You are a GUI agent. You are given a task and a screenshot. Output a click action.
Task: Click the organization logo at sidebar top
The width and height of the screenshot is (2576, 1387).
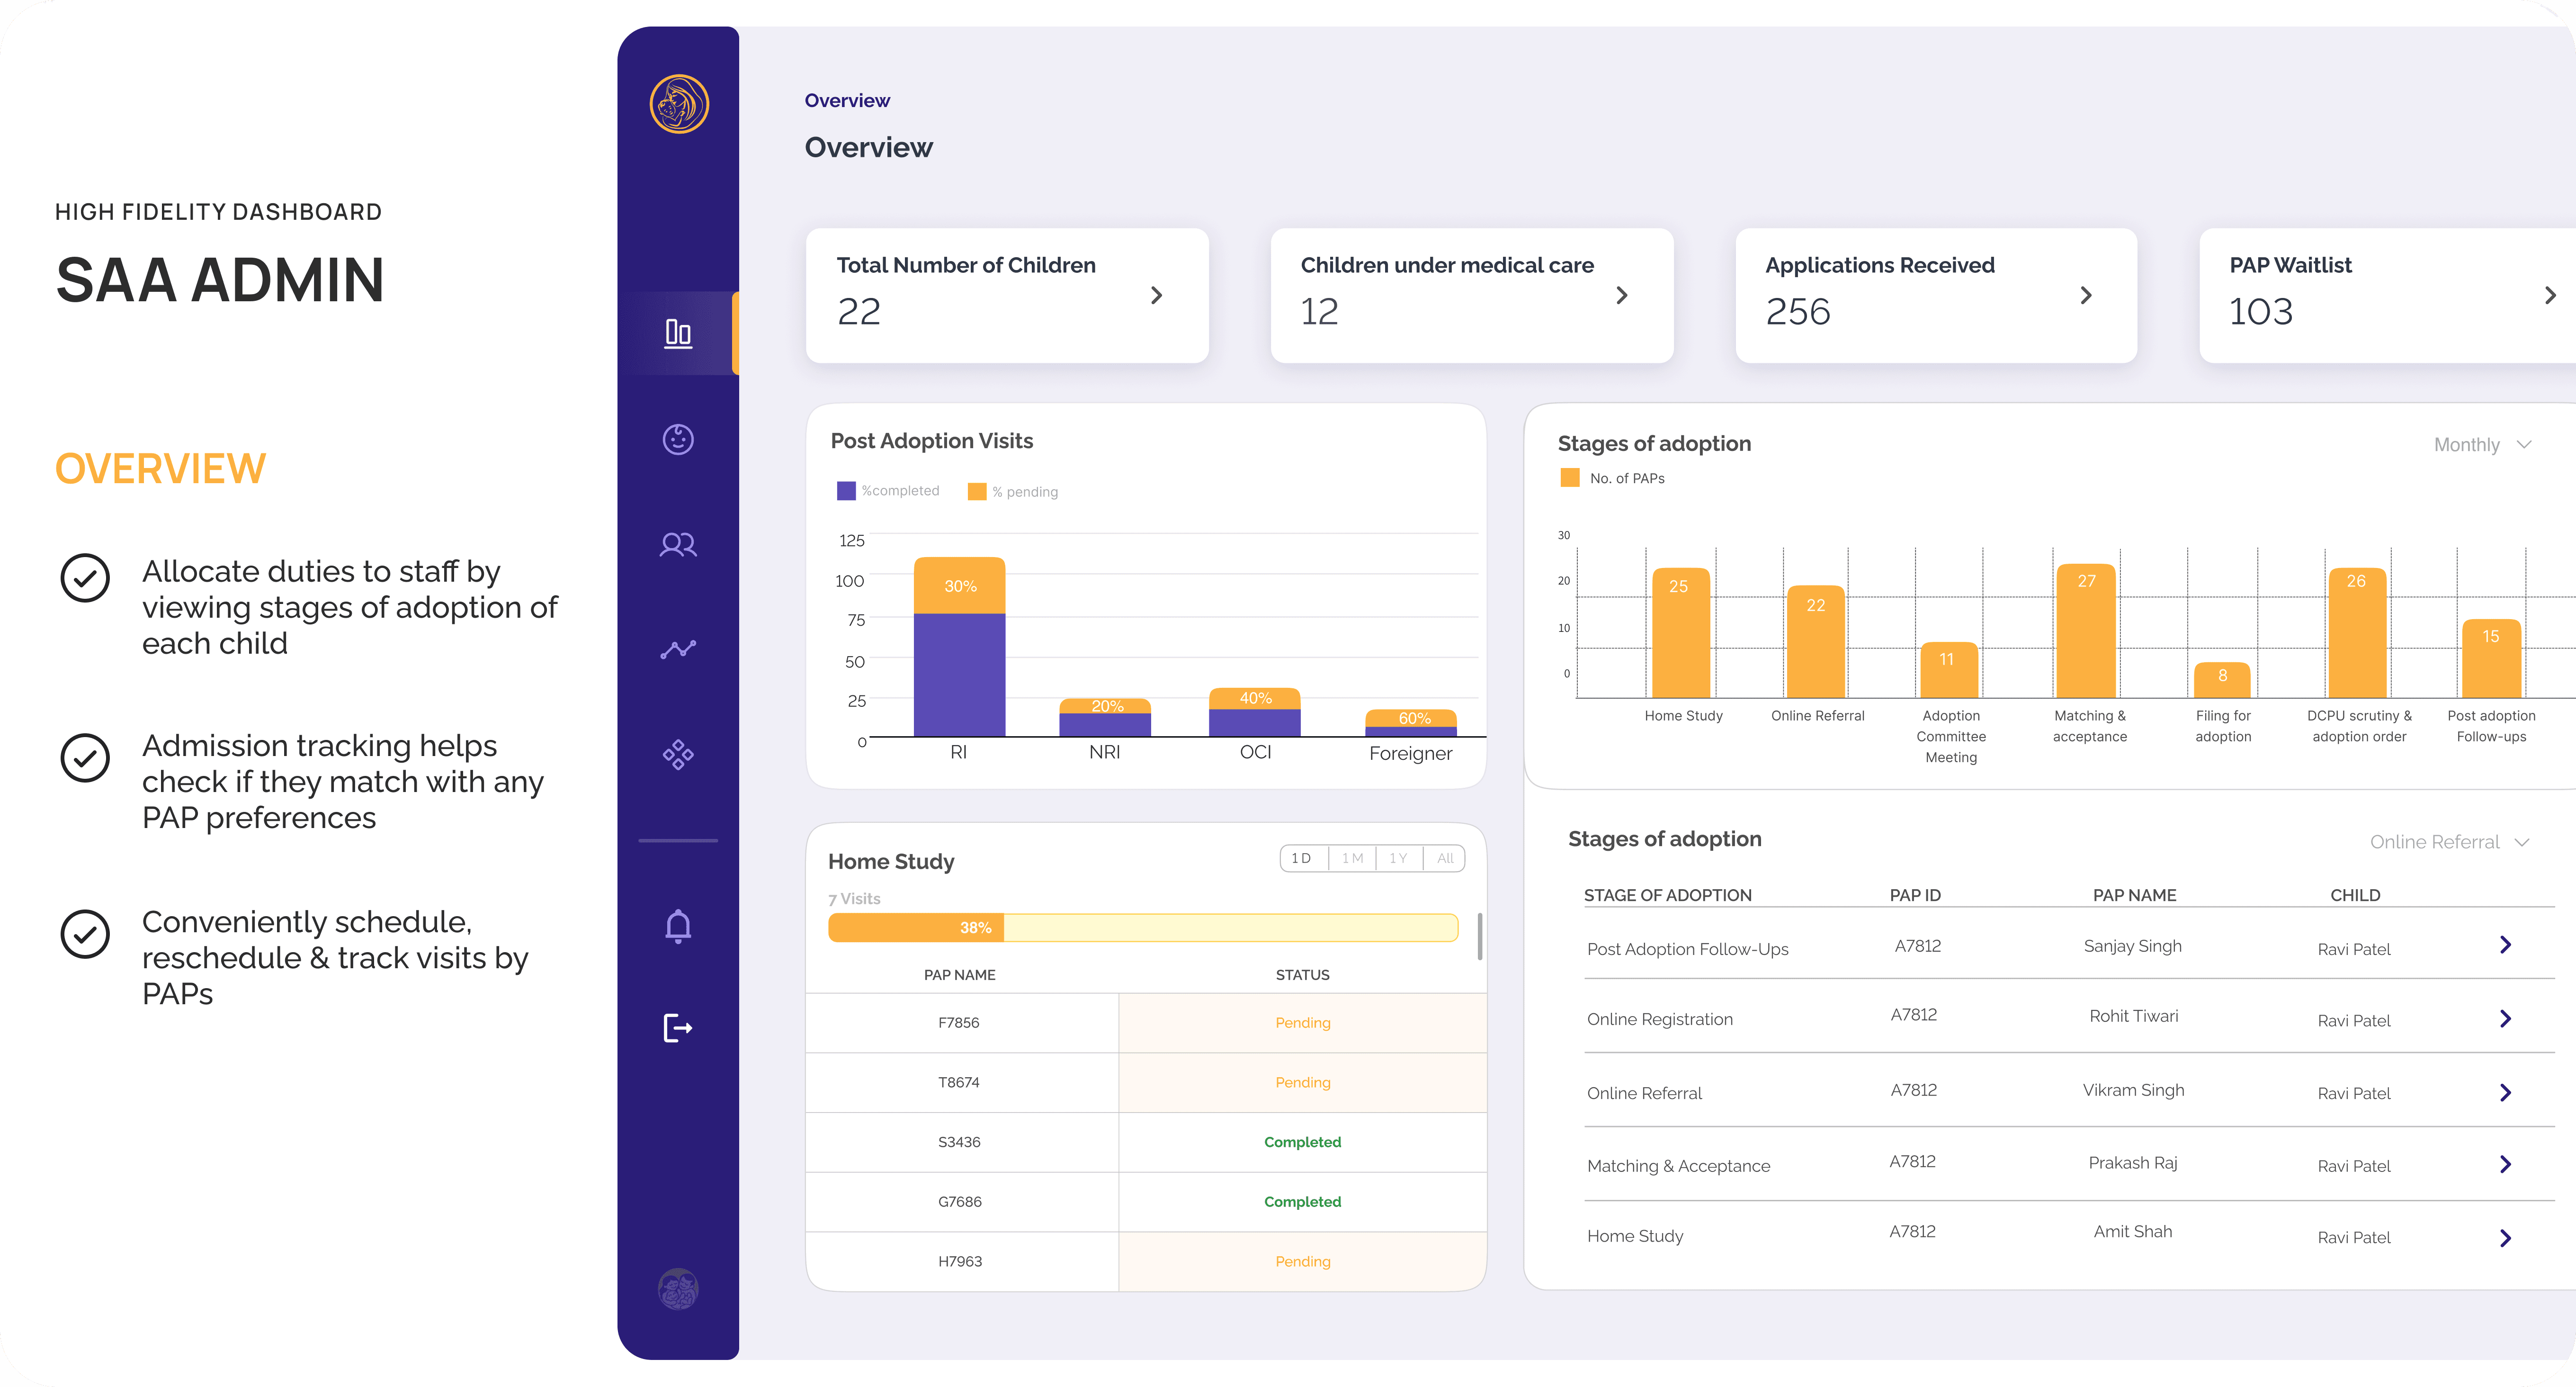tap(679, 104)
